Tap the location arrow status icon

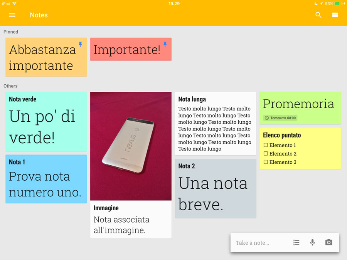pyautogui.click(x=321, y=3)
